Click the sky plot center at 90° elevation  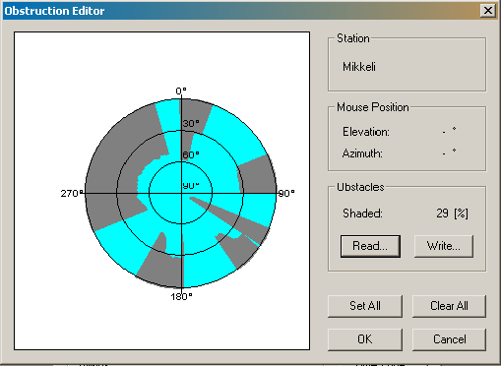[181, 193]
